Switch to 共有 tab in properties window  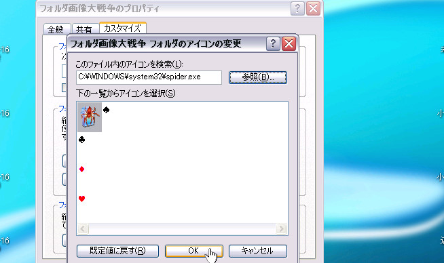click(85, 29)
